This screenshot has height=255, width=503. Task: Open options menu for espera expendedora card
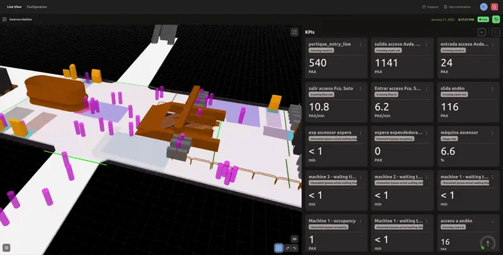(x=427, y=133)
